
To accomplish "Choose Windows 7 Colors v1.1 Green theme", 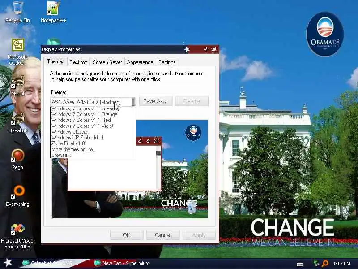I will click(93, 108).
